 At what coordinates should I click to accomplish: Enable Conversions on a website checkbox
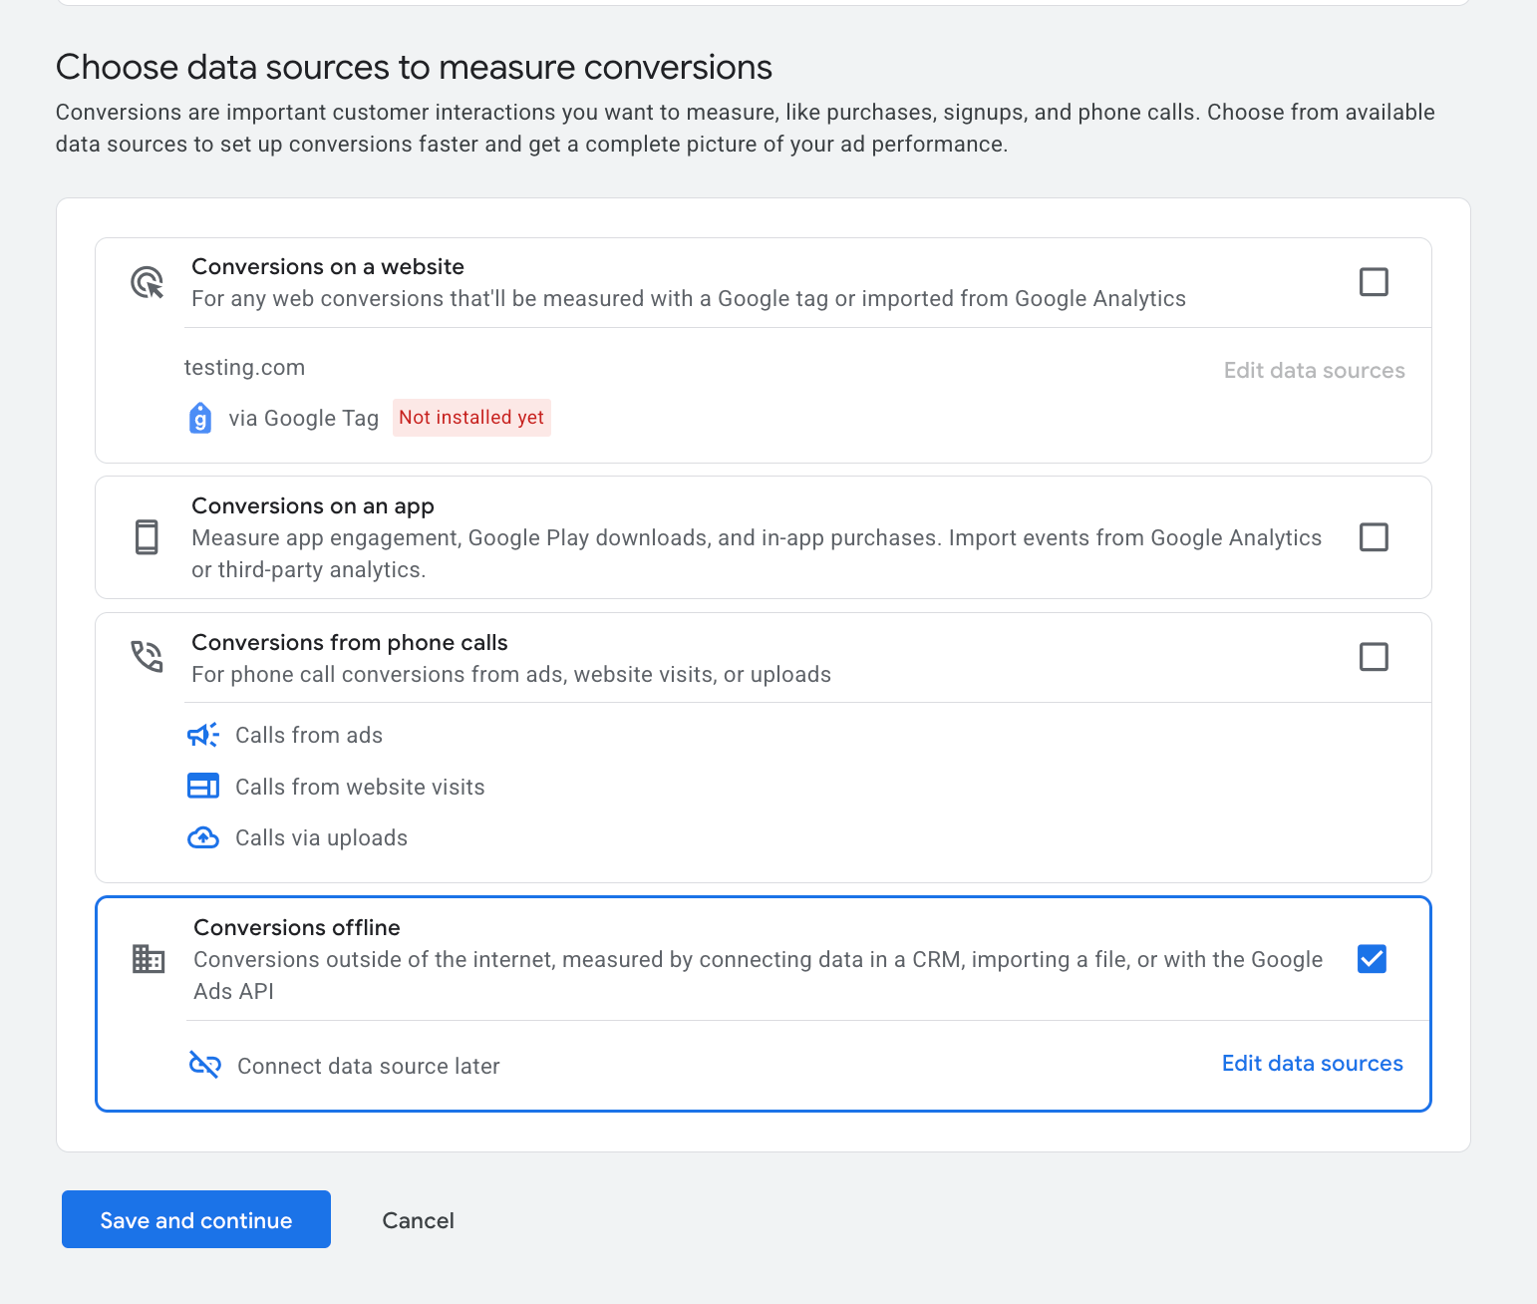tap(1374, 282)
